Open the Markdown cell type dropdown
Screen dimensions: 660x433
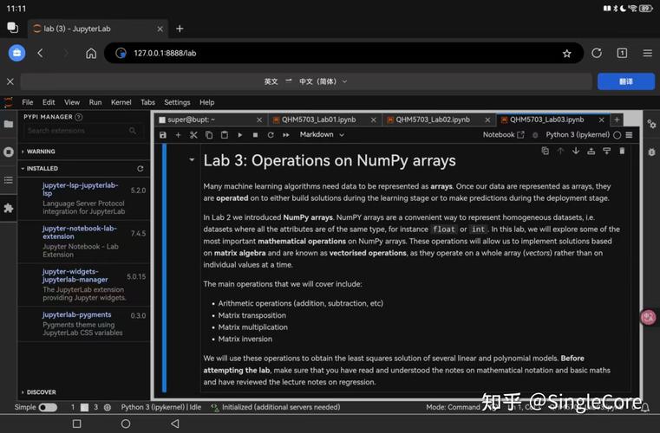click(x=321, y=135)
